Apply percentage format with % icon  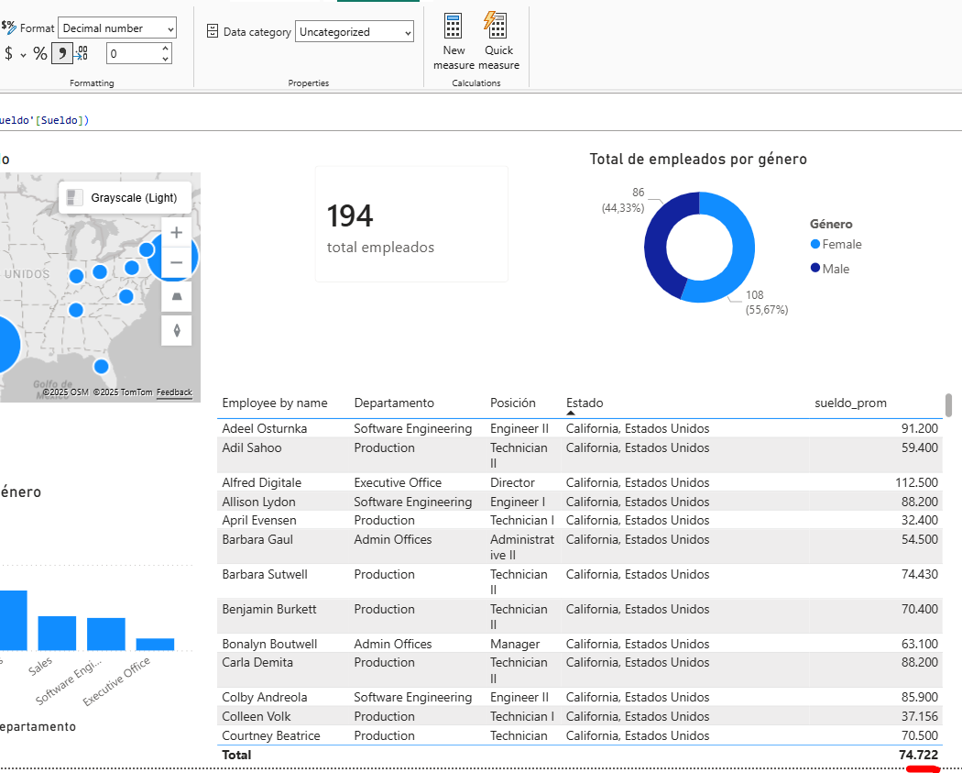40,54
